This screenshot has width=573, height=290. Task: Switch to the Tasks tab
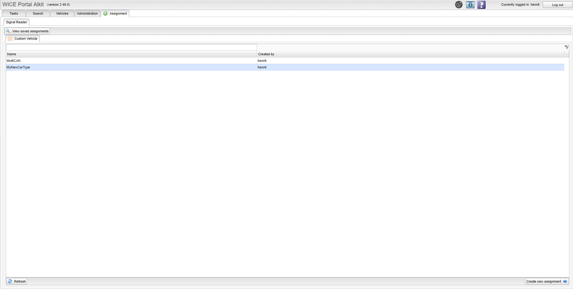(14, 13)
